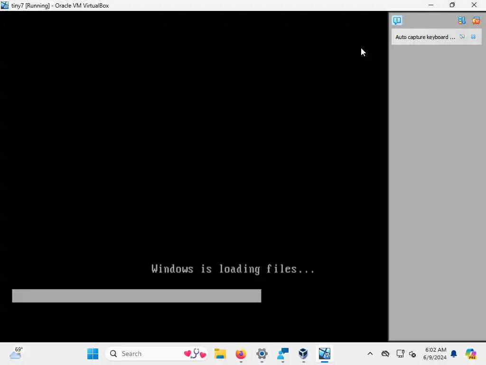
Task: Open the clock showing 6:02 AM
Action: (x=435, y=354)
